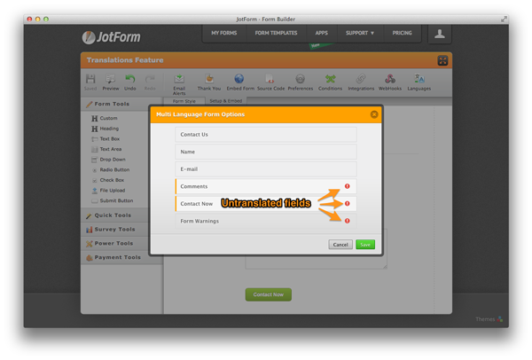Close the Multi Language Form Options dialog
Viewport: 532px width, 360px height.
pyautogui.click(x=374, y=114)
